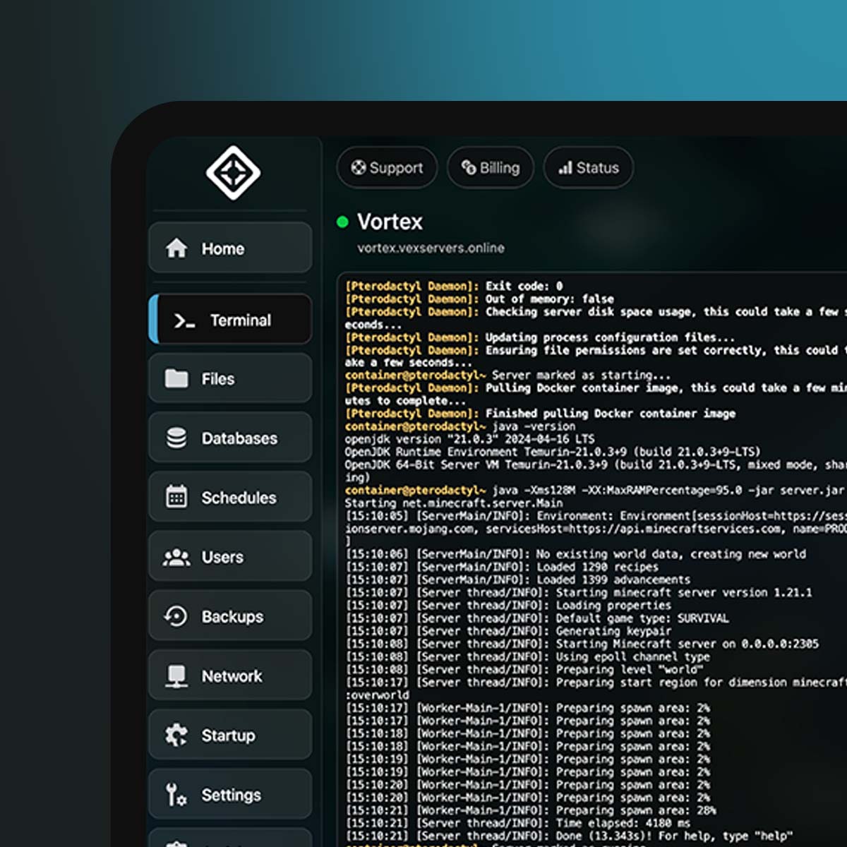Open the Backups section

pos(230,615)
